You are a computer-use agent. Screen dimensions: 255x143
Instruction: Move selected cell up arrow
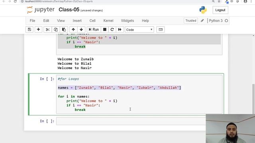point(73,29)
